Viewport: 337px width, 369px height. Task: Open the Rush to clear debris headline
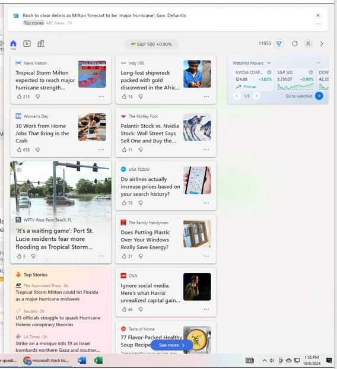point(104,15)
